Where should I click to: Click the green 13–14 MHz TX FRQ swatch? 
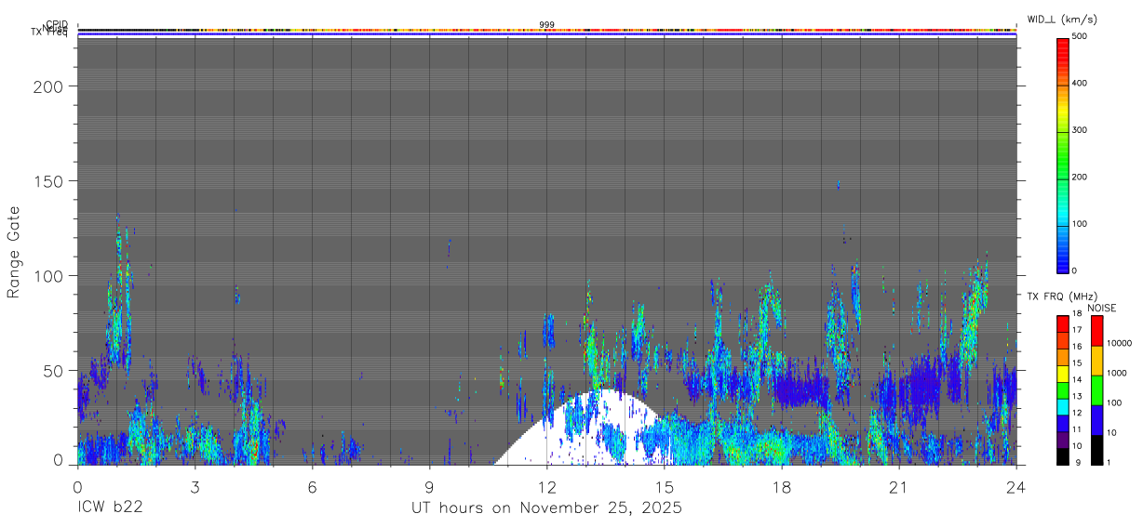pos(1062,390)
